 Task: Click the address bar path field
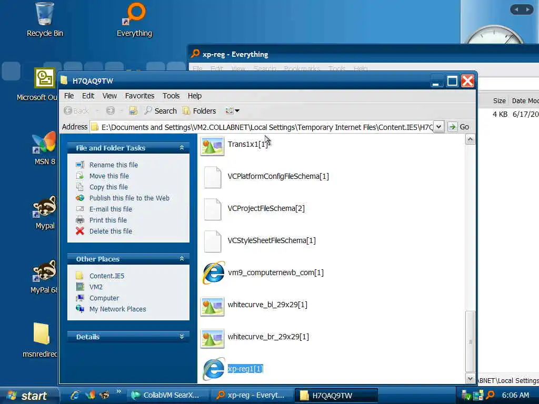[262, 127]
